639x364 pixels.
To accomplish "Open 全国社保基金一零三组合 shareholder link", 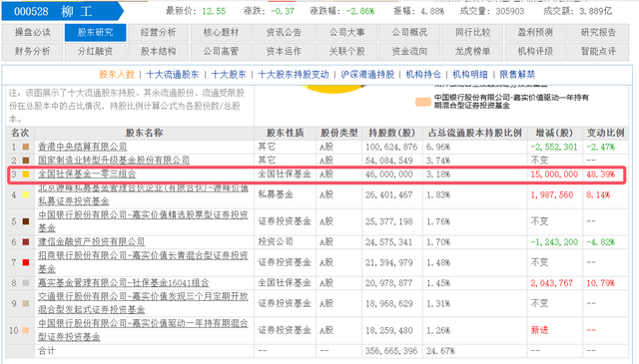I will tap(87, 174).
